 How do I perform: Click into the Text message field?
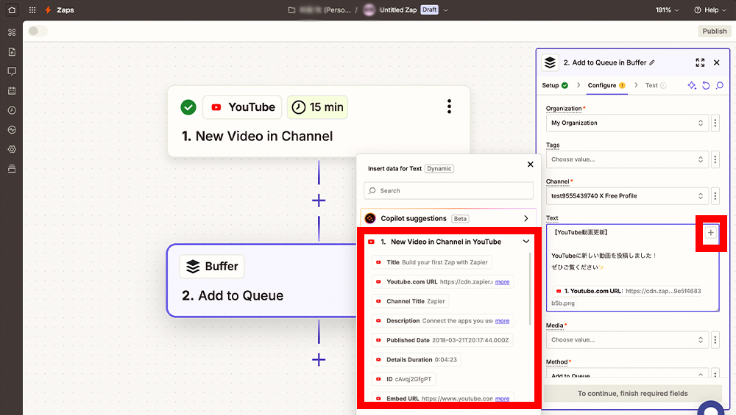pyautogui.click(x=632, y=268)
